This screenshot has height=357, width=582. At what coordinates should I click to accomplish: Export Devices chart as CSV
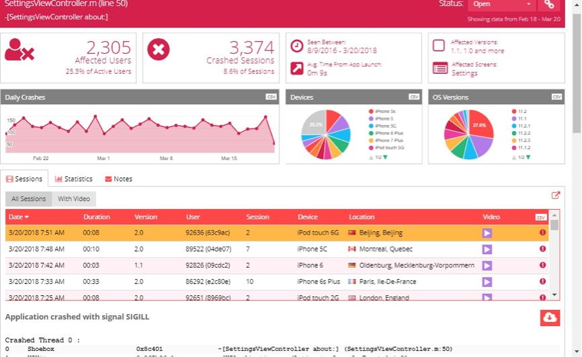click(414, 97)
